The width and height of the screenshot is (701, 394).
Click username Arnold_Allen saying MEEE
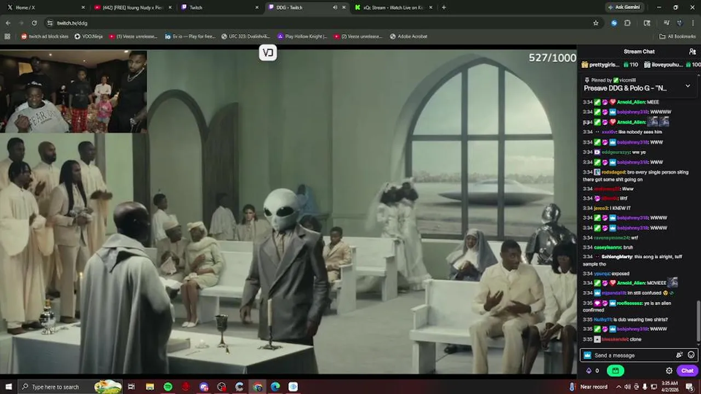click(631, 102)
